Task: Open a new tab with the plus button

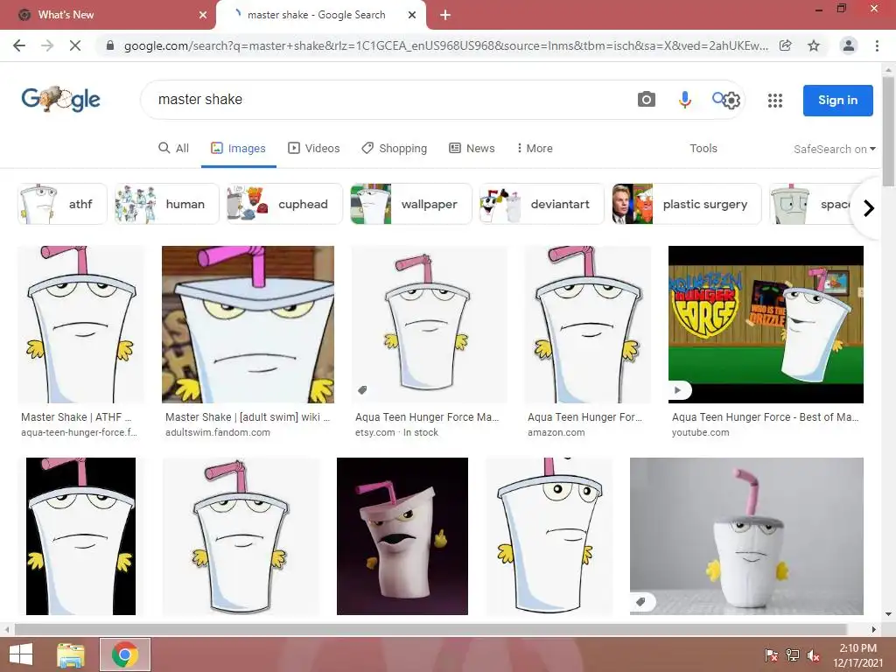Action: tap(445, 15)
